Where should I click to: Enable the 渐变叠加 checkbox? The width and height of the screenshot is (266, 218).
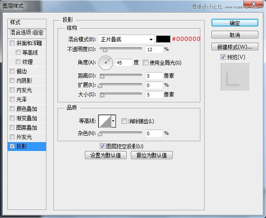click(12, 118)
